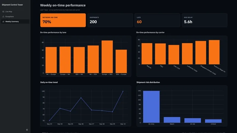Screen dimensions: 237x133
Task: Click the Sep 09 trend data point
Action: tap(113, 112)
